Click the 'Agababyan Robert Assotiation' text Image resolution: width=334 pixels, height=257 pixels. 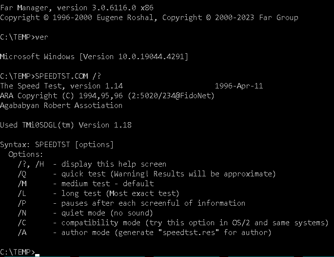61,106
